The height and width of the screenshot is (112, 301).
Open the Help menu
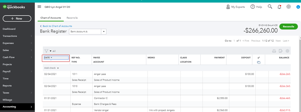tap(256, 7)
